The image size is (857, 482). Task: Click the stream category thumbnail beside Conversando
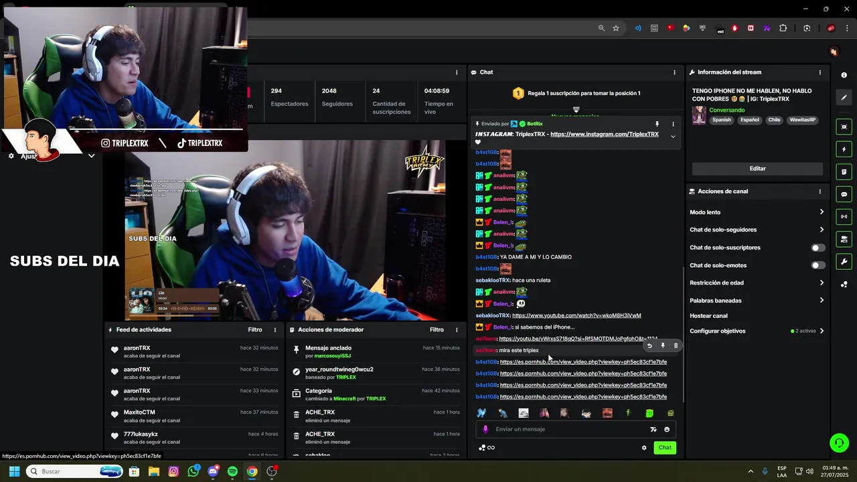[x=699, y=115]
